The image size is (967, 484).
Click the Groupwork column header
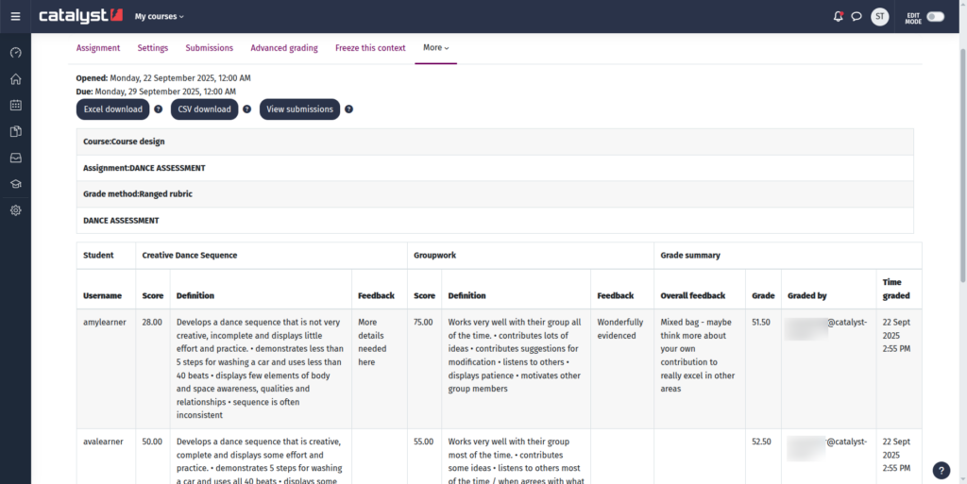tap(531, 255)
